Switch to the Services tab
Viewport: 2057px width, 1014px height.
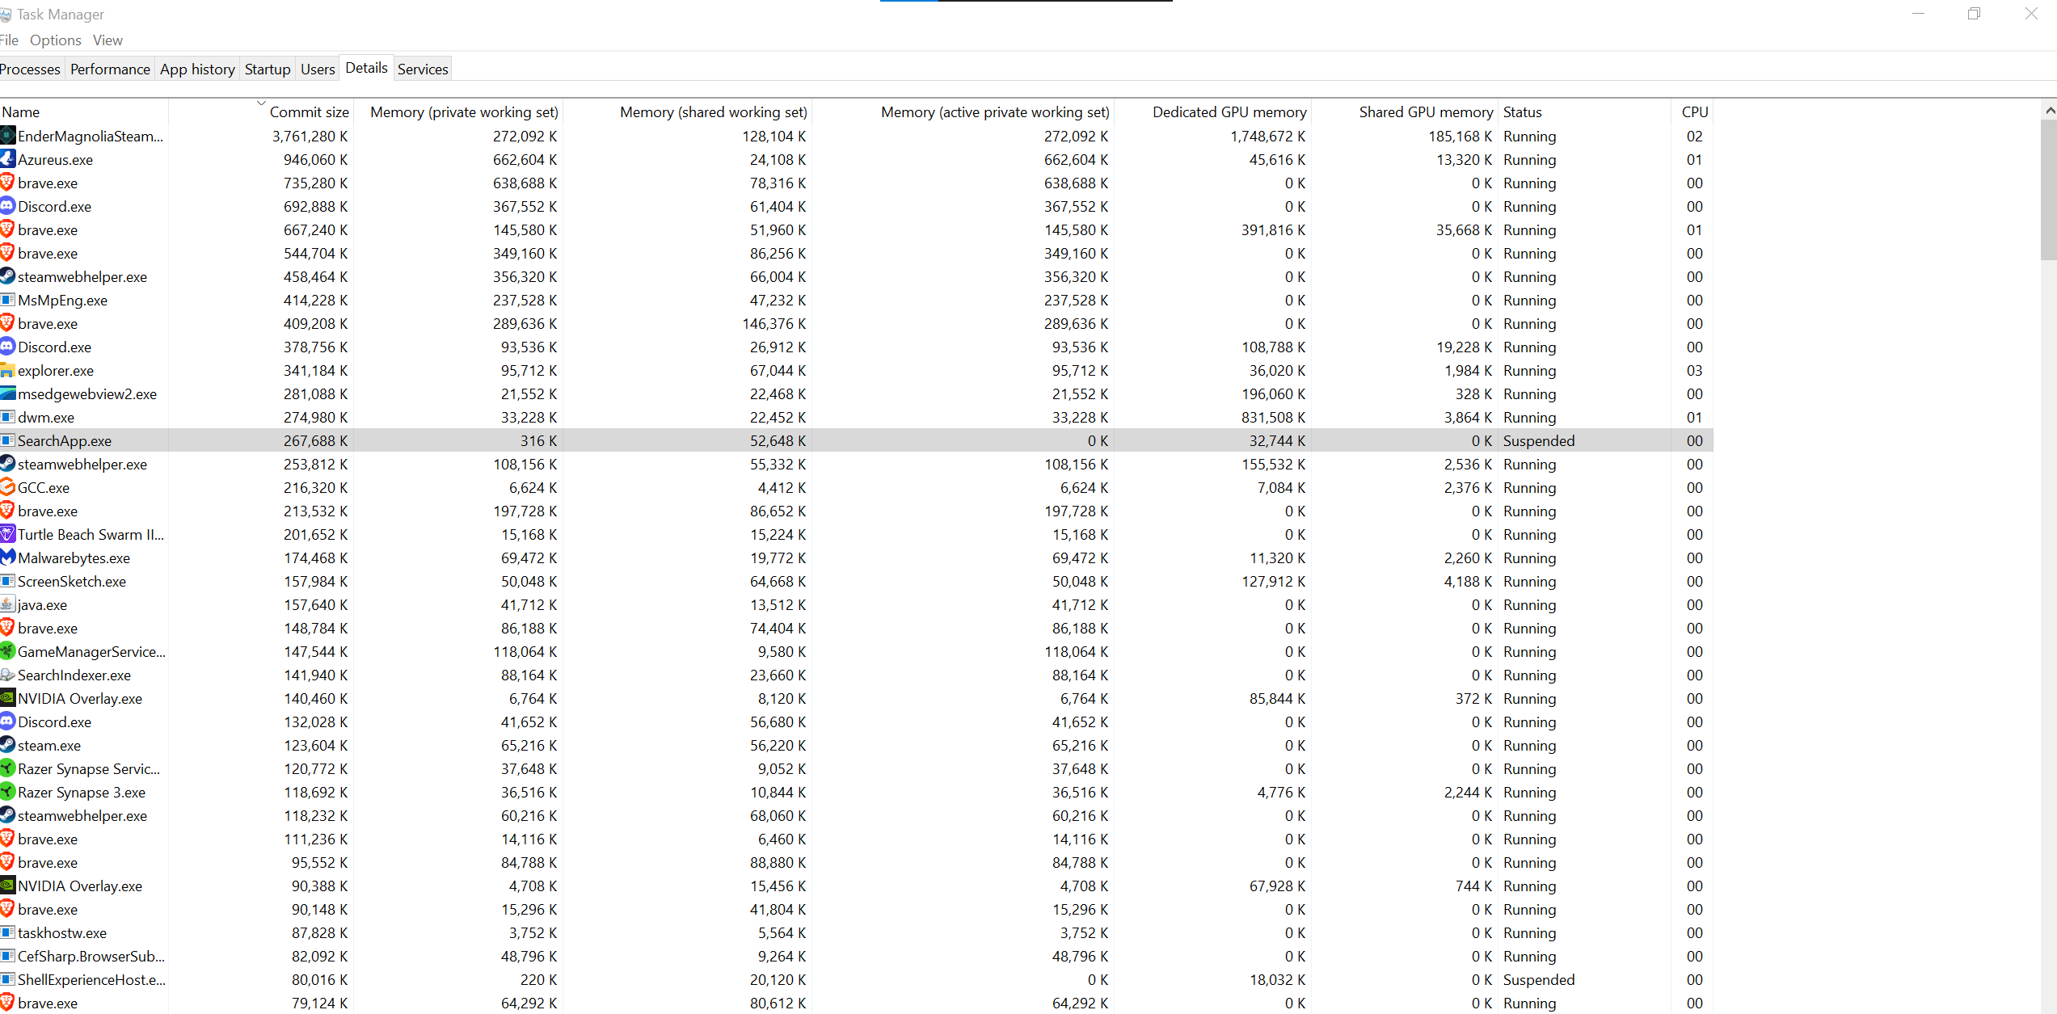coord(423,69)
